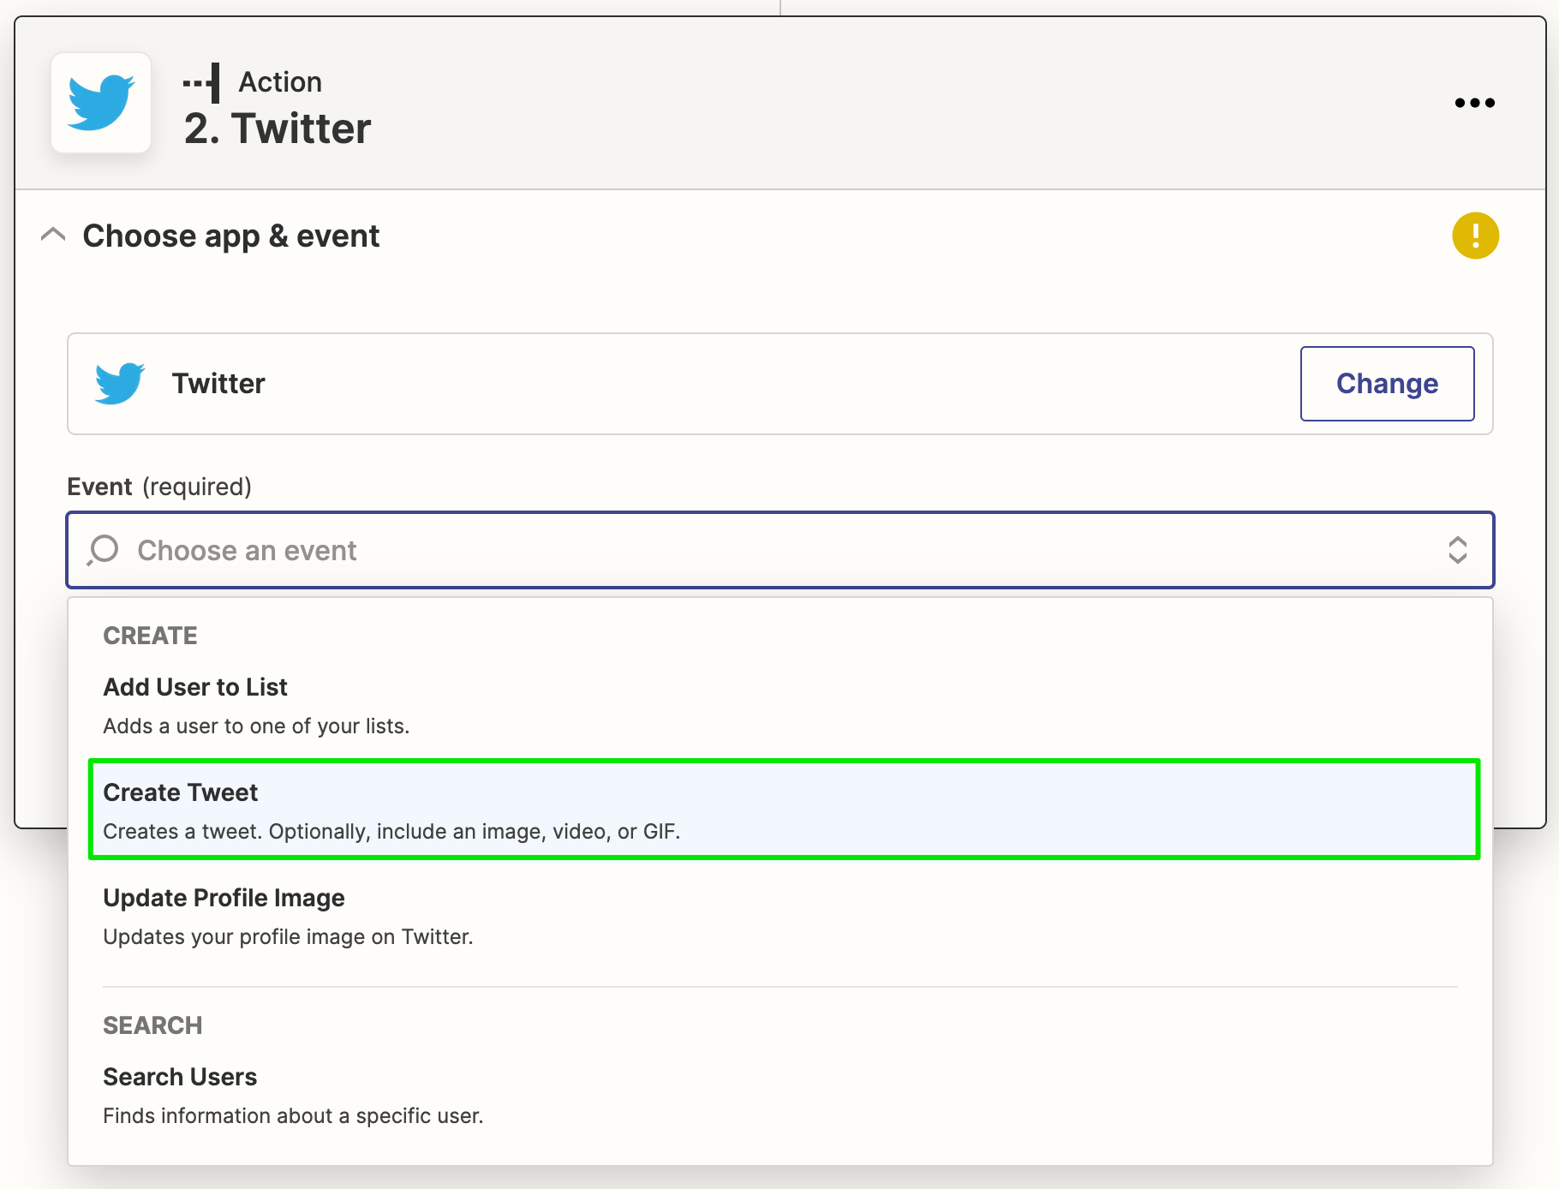Click the magnifier icon in event field
1559x1189 pixels.
pyautogui.click(x=103, y=550)
